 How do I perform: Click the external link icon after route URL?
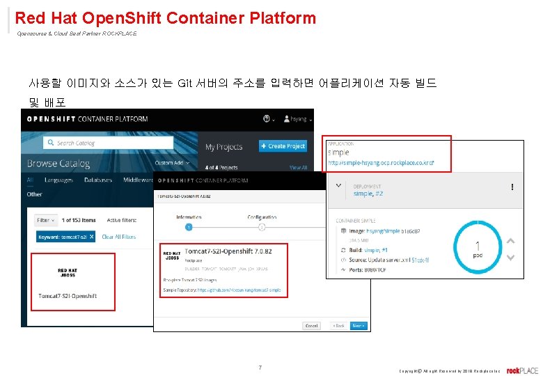tap(432, 163)
